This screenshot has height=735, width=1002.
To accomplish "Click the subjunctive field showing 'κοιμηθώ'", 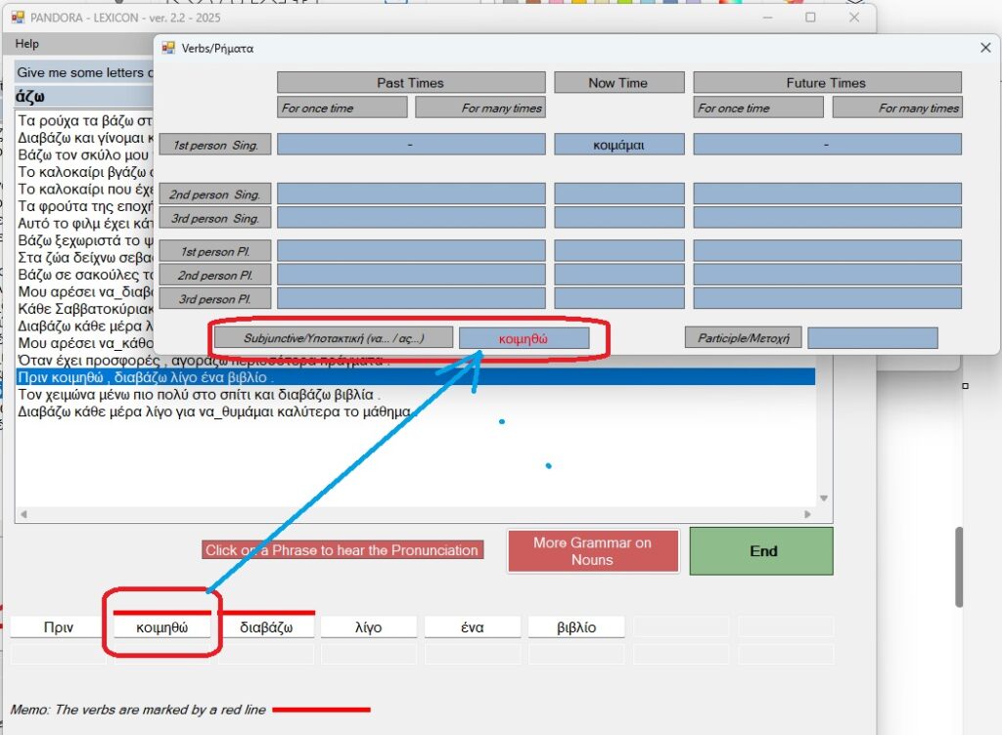I will [524, 338].
